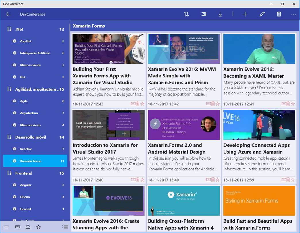Click the checklist icon in bottom bar
This screenshot has width=300, height=233.
(65, 227)
